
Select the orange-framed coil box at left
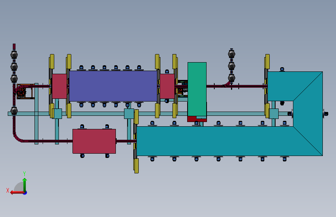[26, 92]
